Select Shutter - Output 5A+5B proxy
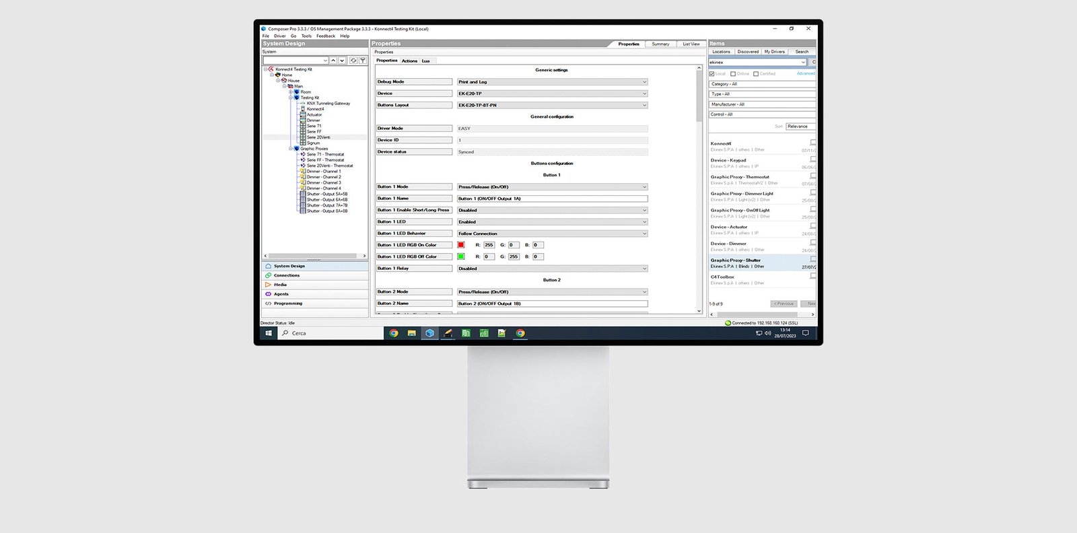1077x533 pixels. pyautogui.click(x=327, y=194)
